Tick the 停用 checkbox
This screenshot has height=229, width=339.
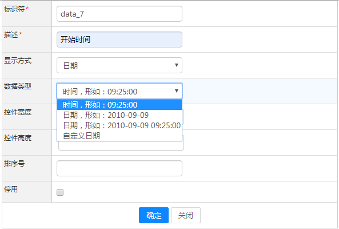tap(60, 192)
